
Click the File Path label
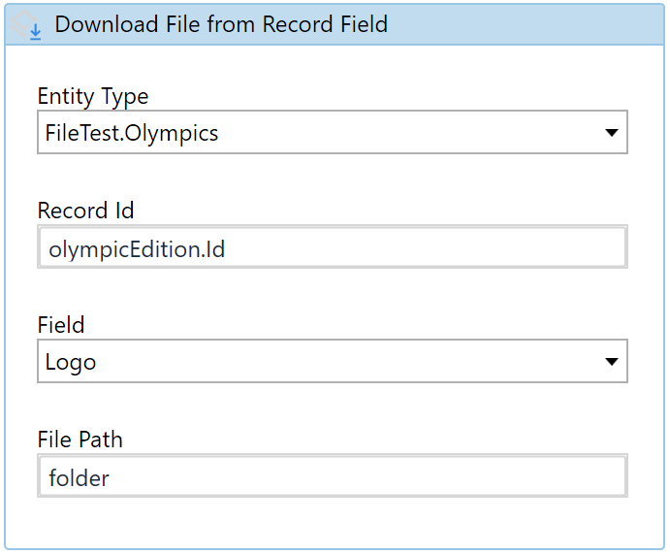[x=80, y=440]
